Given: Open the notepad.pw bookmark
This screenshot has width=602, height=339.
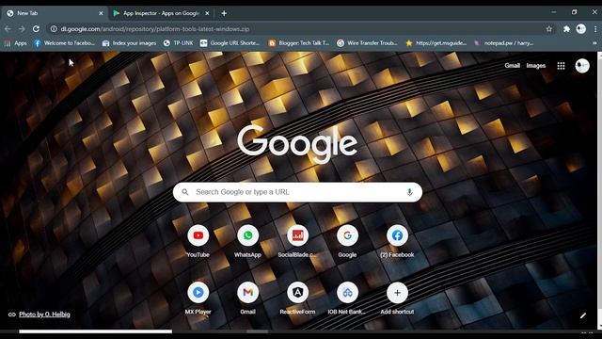Looking at the screenshot, I should 504,43.
